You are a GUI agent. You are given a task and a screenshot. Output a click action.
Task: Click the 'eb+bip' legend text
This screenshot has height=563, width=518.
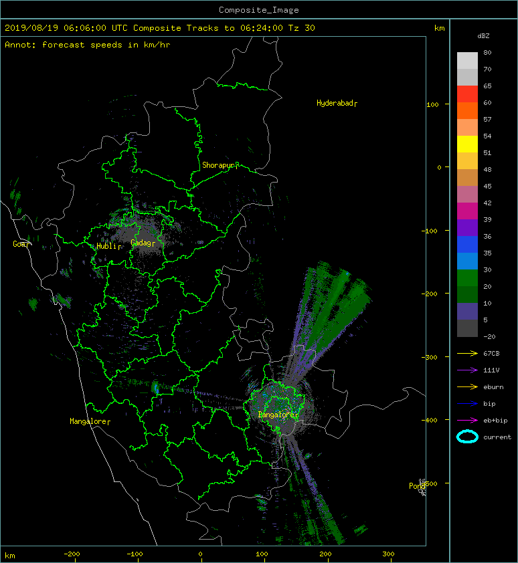click(x=495, y=421)
